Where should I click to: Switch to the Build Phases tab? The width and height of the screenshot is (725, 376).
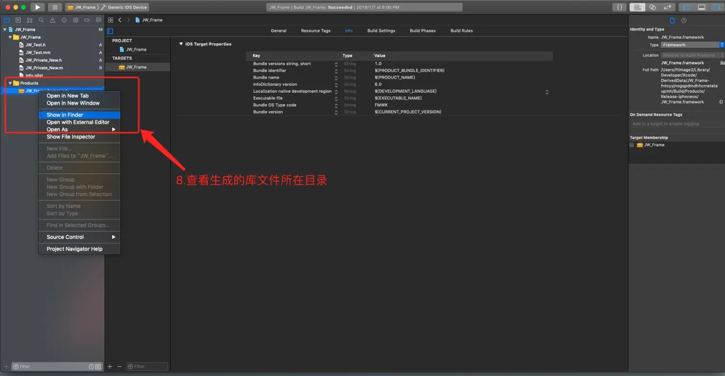click(x=422, y=31)
